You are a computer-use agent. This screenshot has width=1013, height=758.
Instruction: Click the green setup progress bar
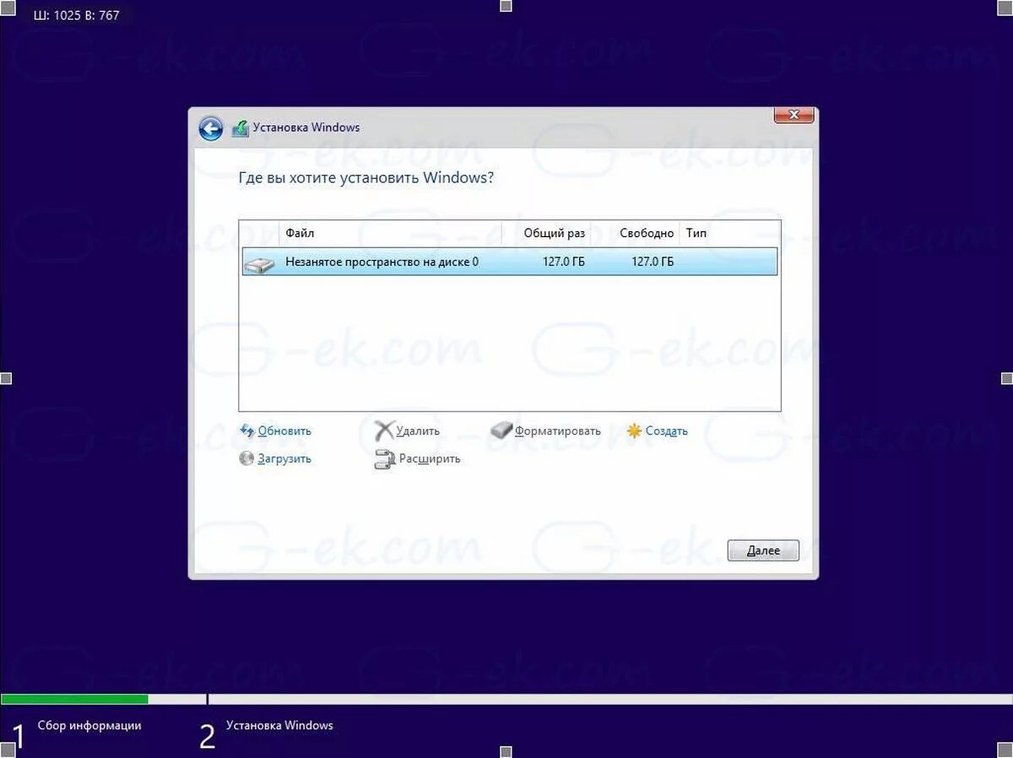click(x=74, y=699)
